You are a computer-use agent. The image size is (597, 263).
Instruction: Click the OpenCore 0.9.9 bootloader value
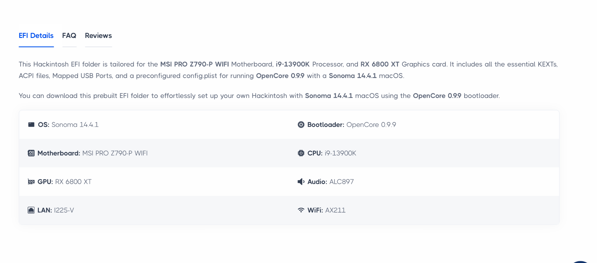tap(371, 125)
